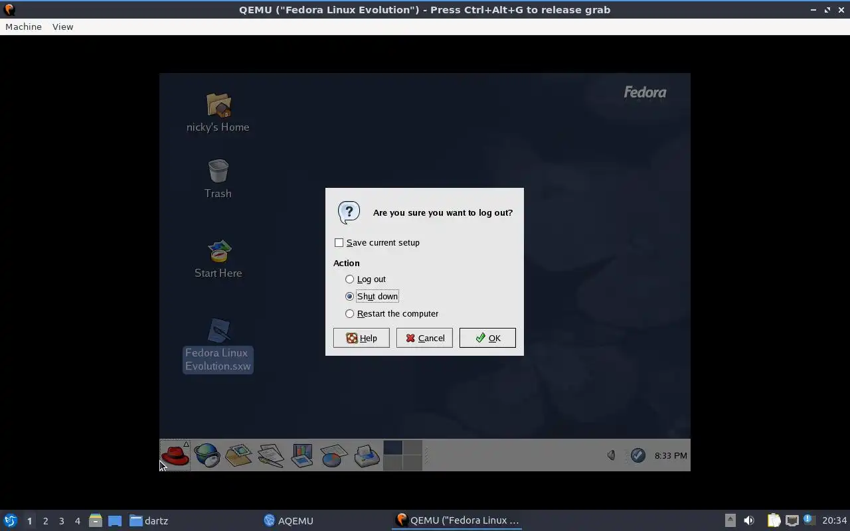Viewport: 850px width, 531px height.
Task: Open the presentation app panel launcher
Action: click(x=302, y=455)
